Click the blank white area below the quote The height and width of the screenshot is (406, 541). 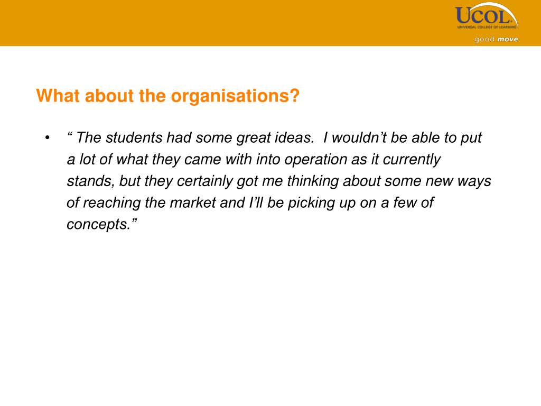coord(270,311)
